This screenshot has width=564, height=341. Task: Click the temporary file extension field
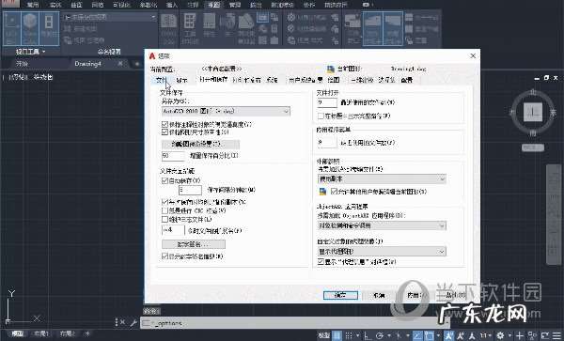(173, 230)
